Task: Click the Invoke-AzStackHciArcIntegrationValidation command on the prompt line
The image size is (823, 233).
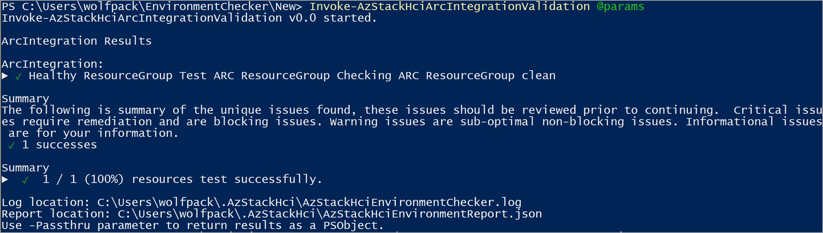Action: (x=450, y=6)
